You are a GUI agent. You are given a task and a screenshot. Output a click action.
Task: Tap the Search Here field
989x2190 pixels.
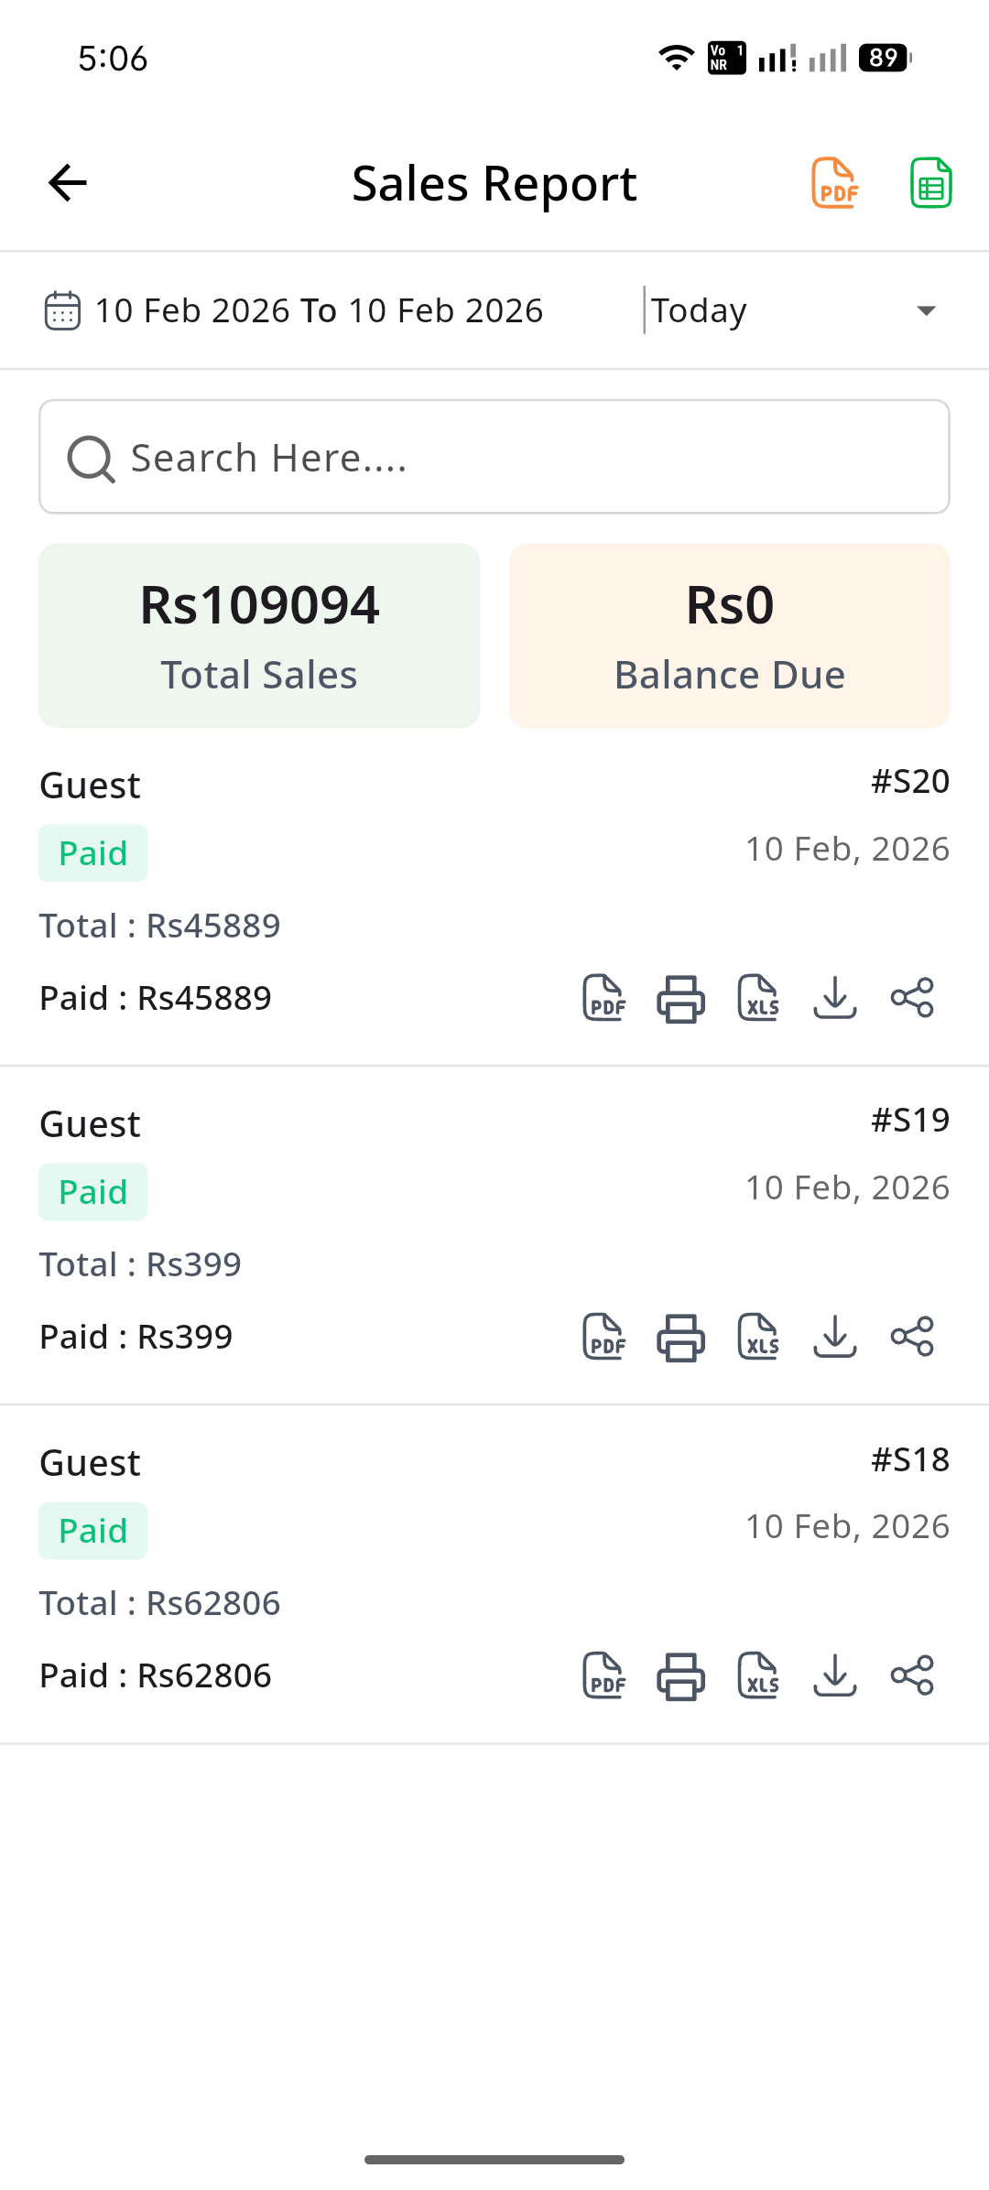pos(494,457)
